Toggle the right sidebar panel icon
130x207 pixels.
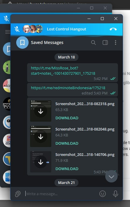[x=105, y=43]
